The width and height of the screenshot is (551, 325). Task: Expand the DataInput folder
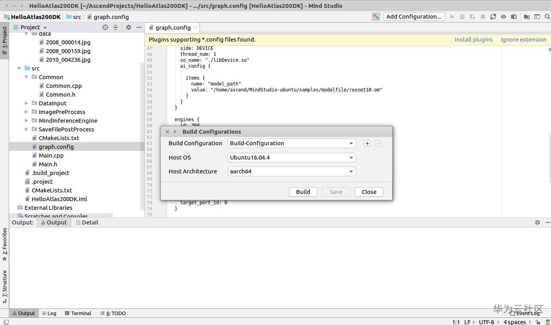click(x=27, y=103)
